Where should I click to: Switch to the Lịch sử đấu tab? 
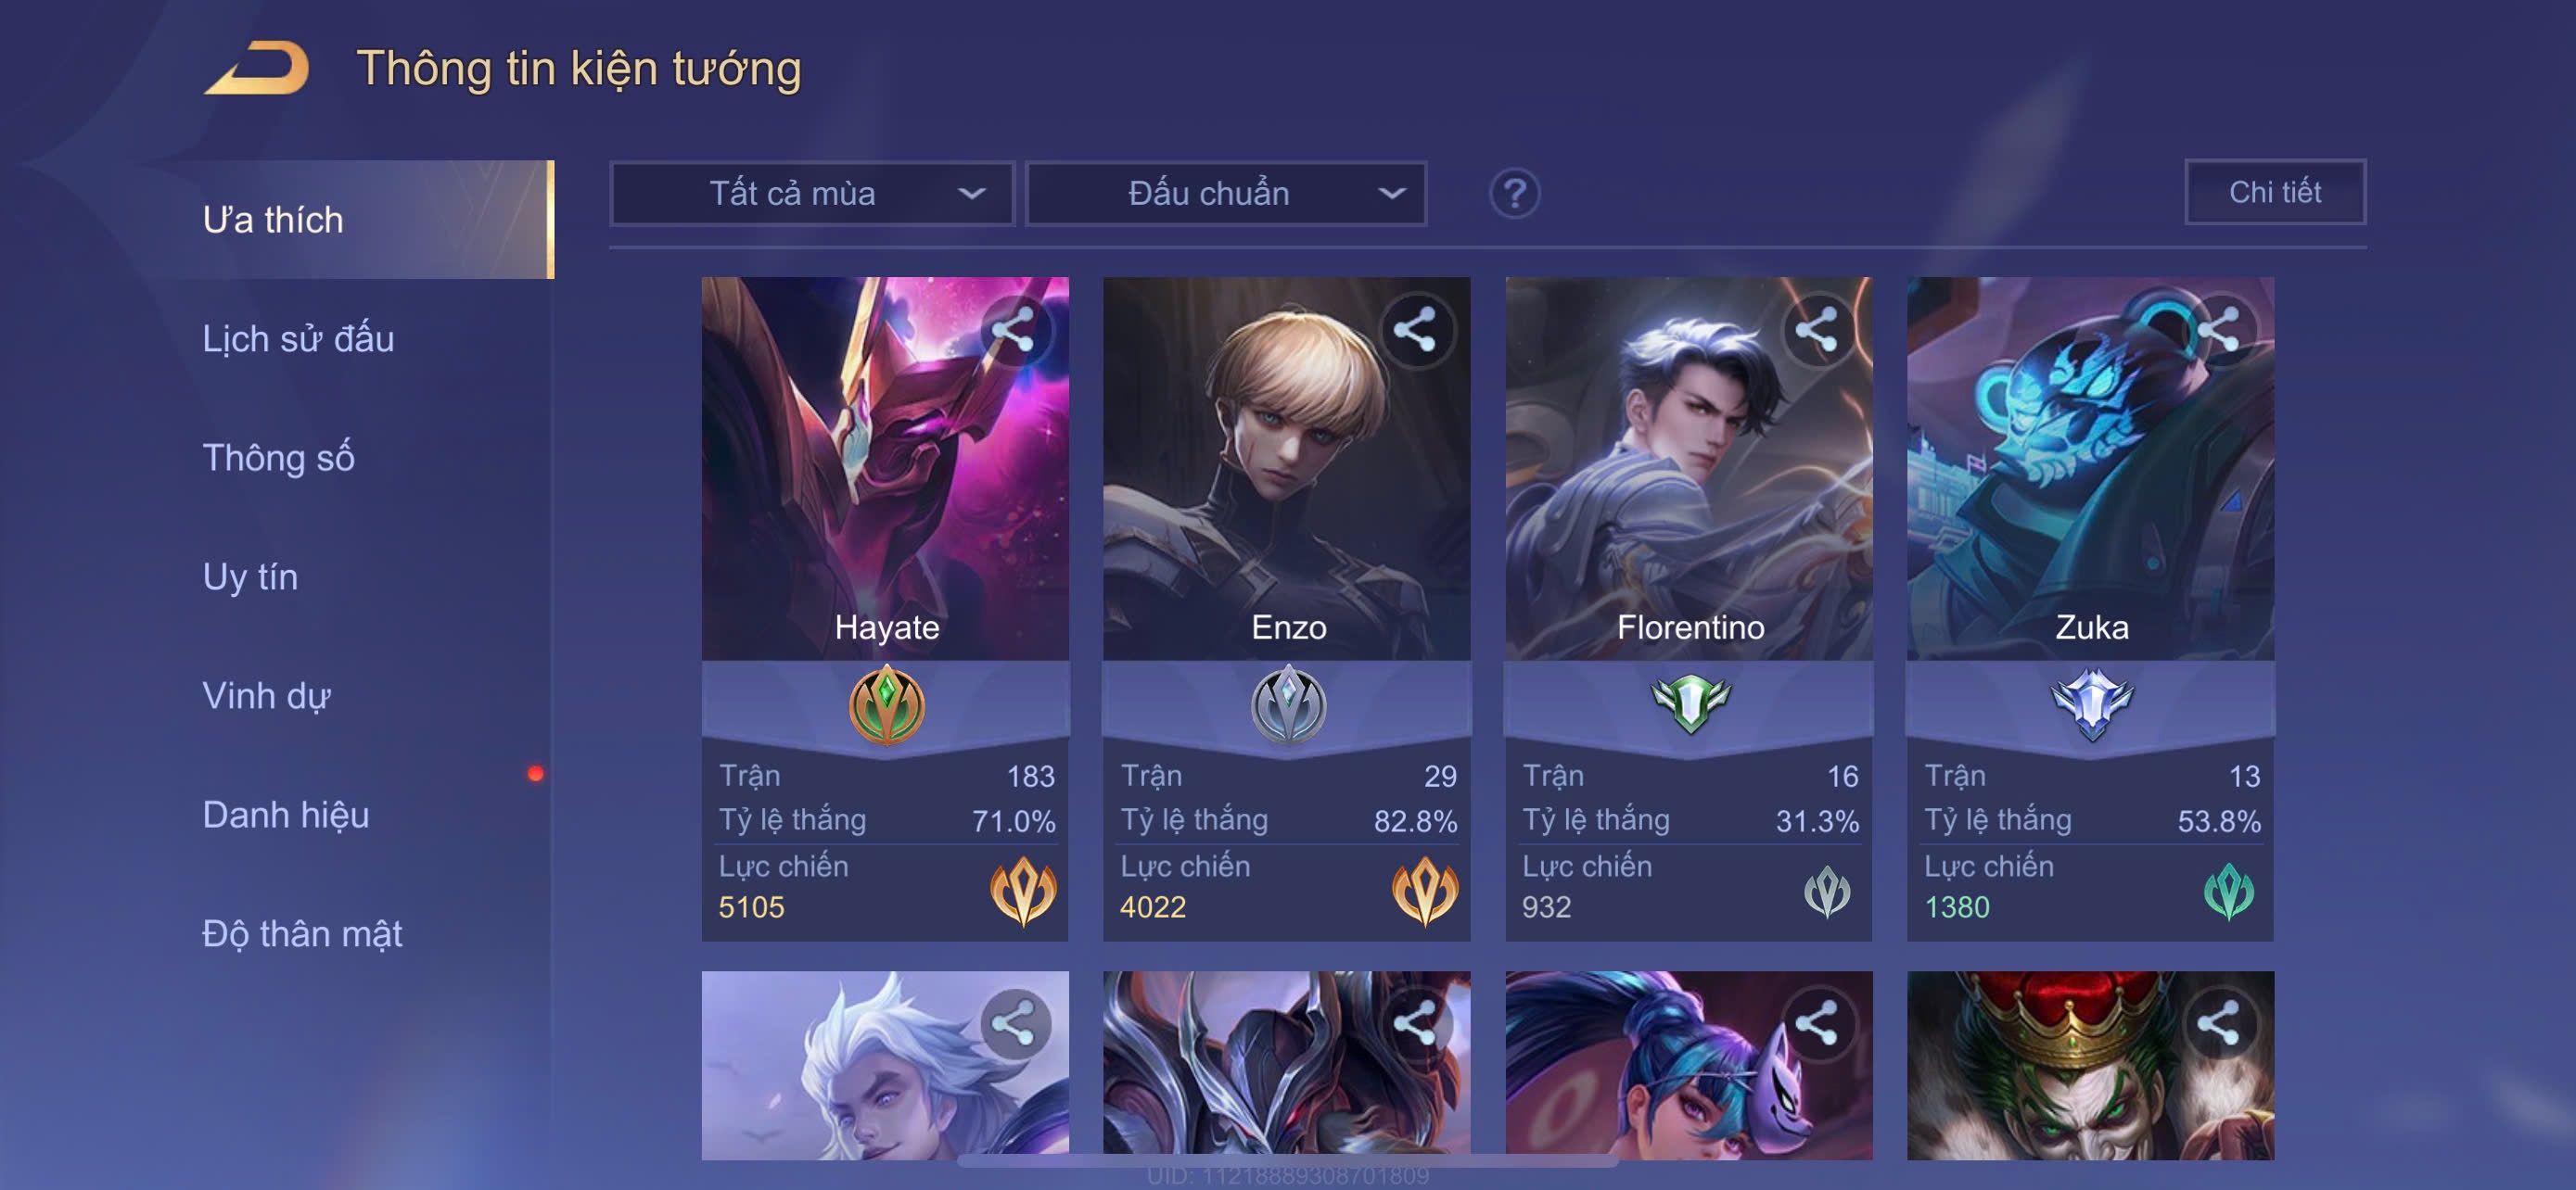[298, 338]
